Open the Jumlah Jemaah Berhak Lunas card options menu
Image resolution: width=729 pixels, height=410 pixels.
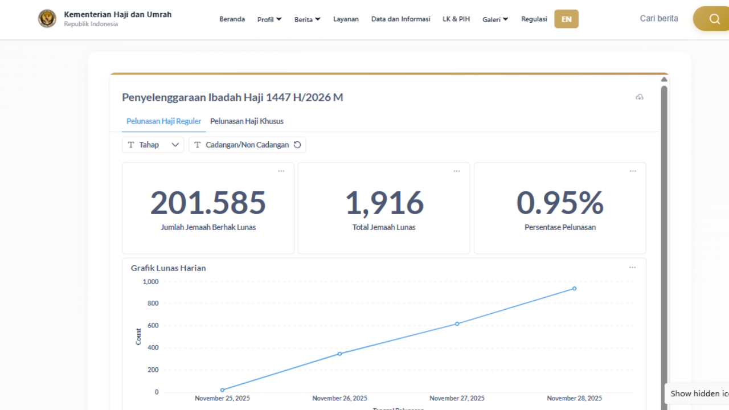pos(281,170)
